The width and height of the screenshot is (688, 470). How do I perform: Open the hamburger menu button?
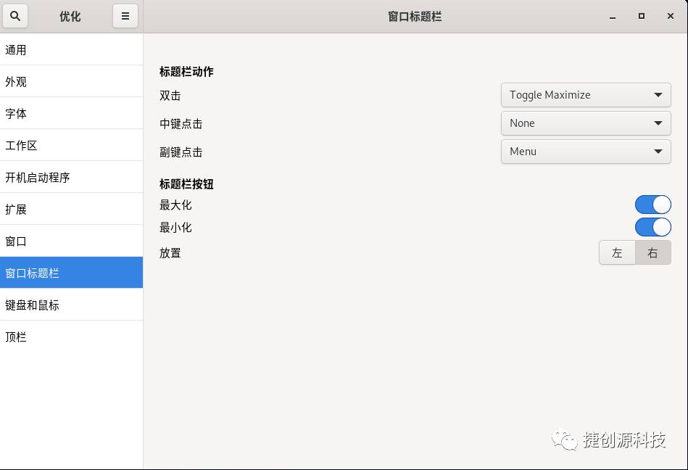[x=125, y=16]
